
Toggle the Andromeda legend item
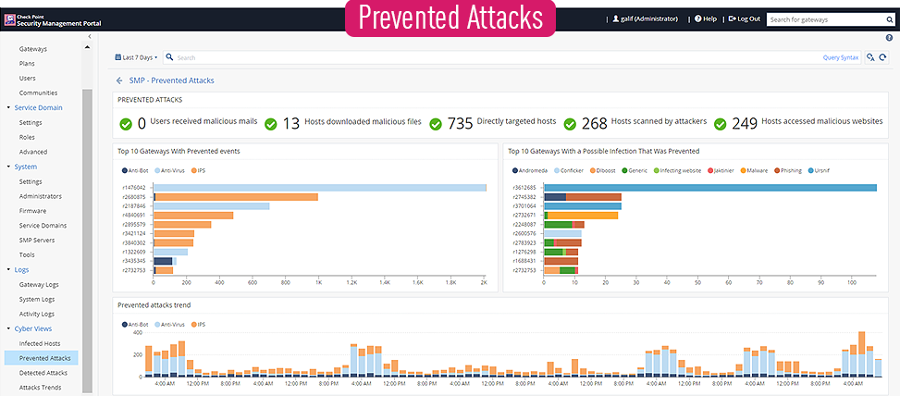[x=530, y=170]
